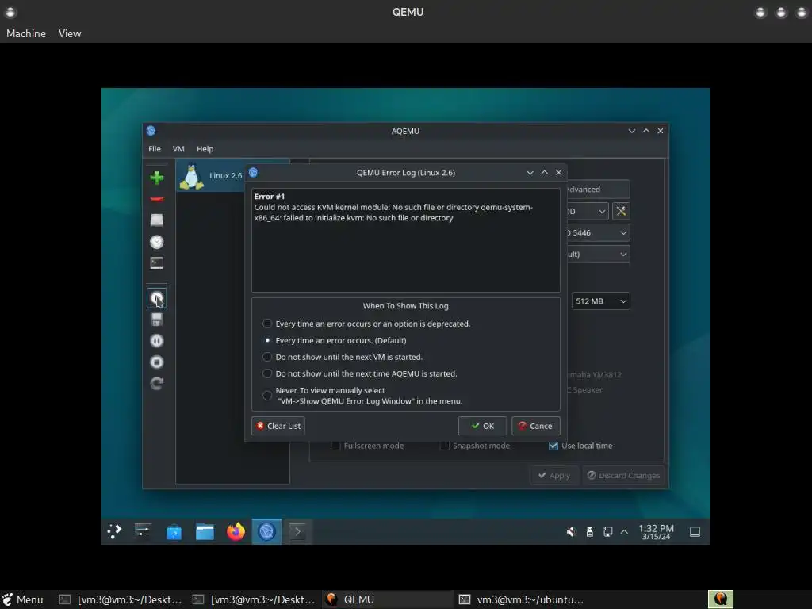
Task: Open the Machine menu of QEMU window
Action: coord(26,33)
